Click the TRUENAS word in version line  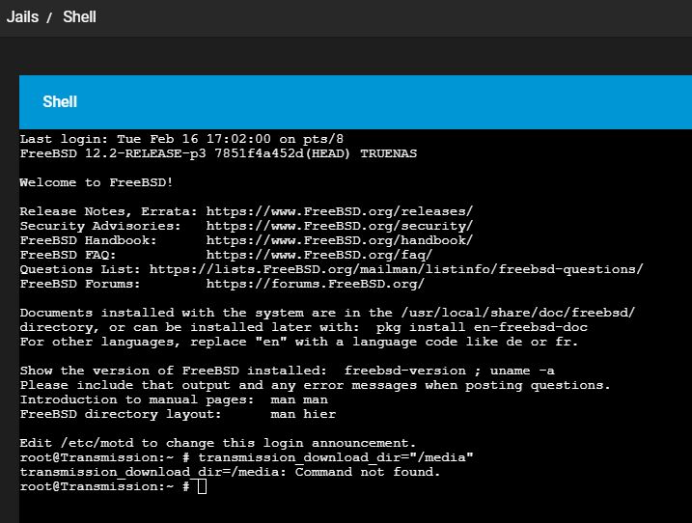pos(388,153)
